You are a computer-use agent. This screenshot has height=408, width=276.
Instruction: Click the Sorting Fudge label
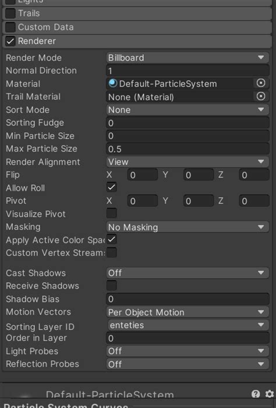[35, 122]
